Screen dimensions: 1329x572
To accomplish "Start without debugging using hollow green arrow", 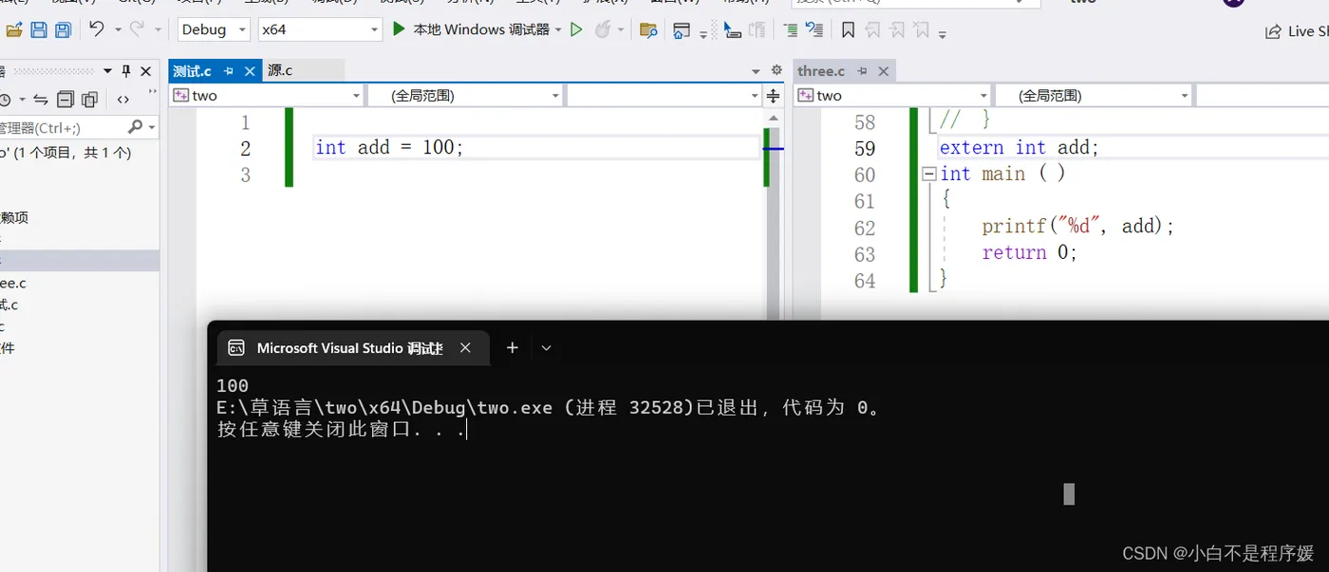I will (576, 30).
